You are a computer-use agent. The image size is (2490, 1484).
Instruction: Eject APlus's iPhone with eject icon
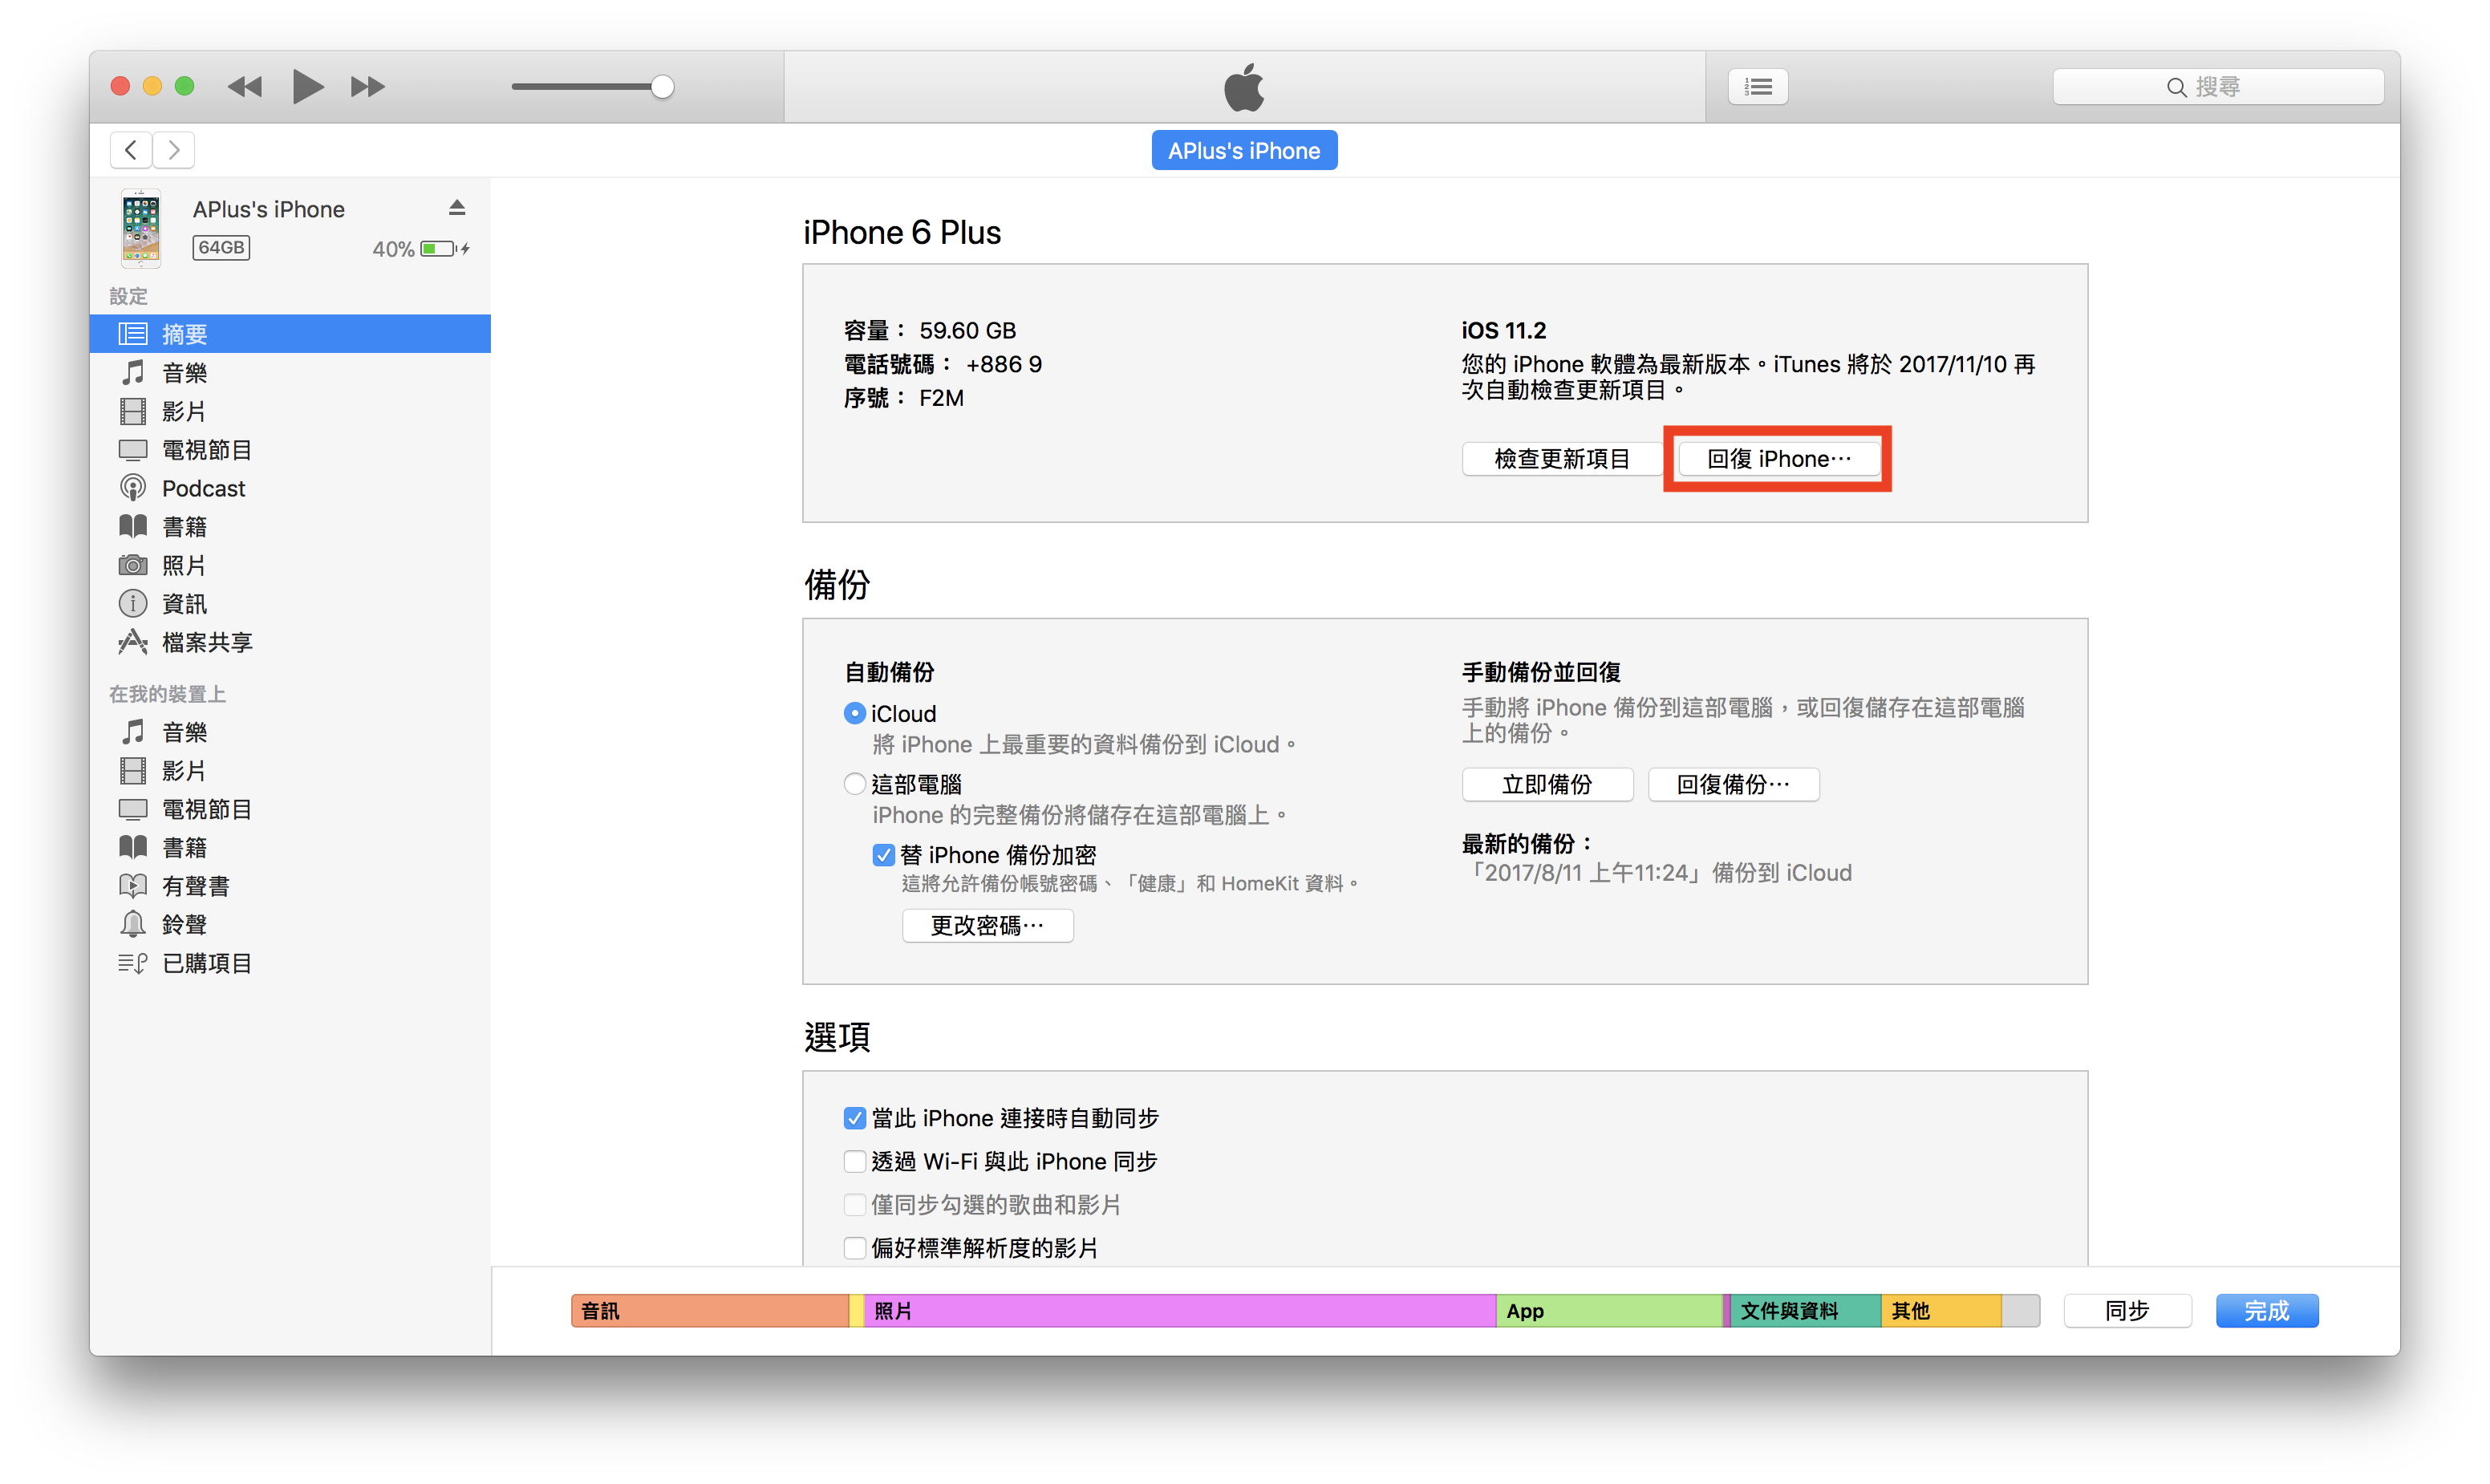pos(457,208)
